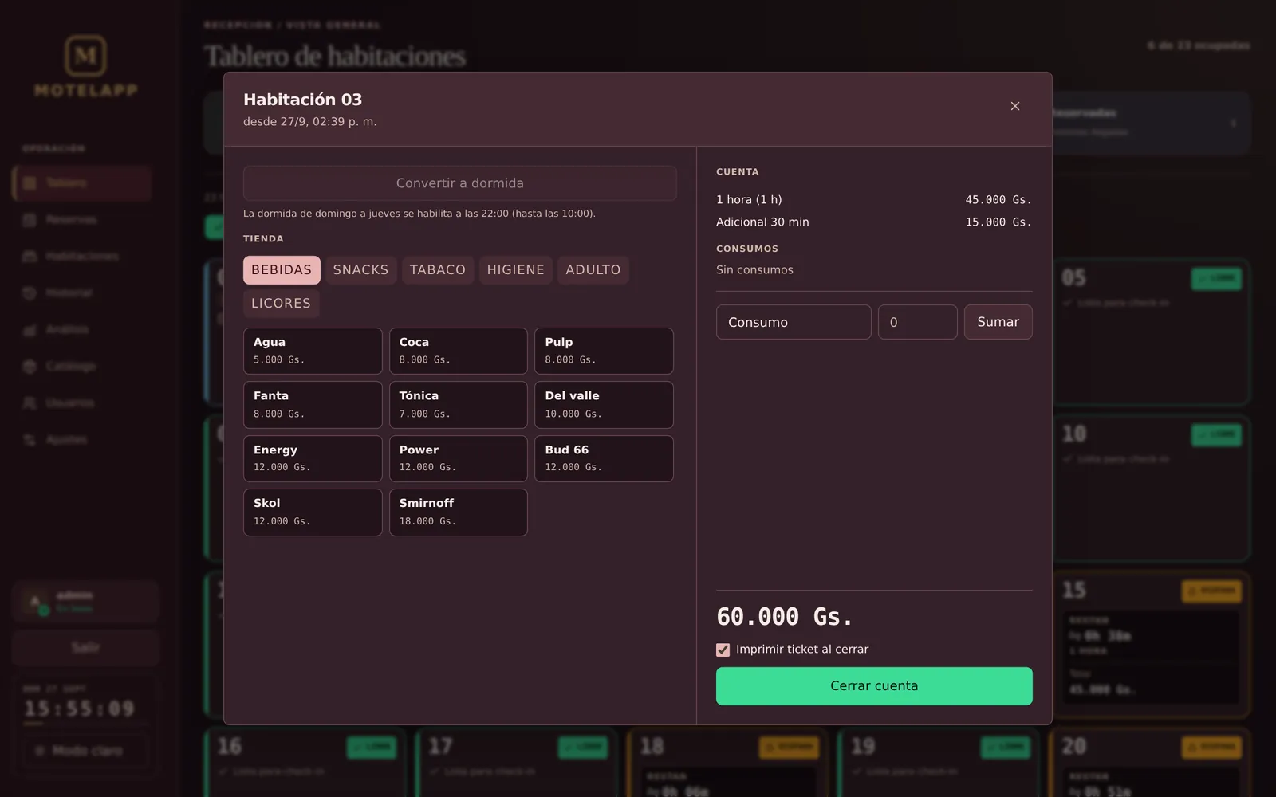Click the green Cerrar cuenta button

[874, 686]
